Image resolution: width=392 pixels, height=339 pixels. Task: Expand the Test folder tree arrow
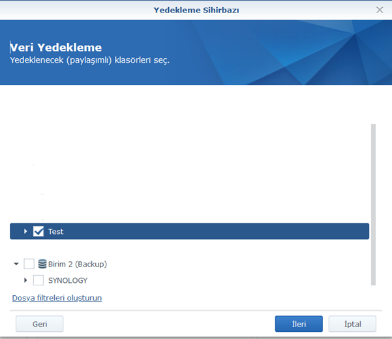[25, 231]
